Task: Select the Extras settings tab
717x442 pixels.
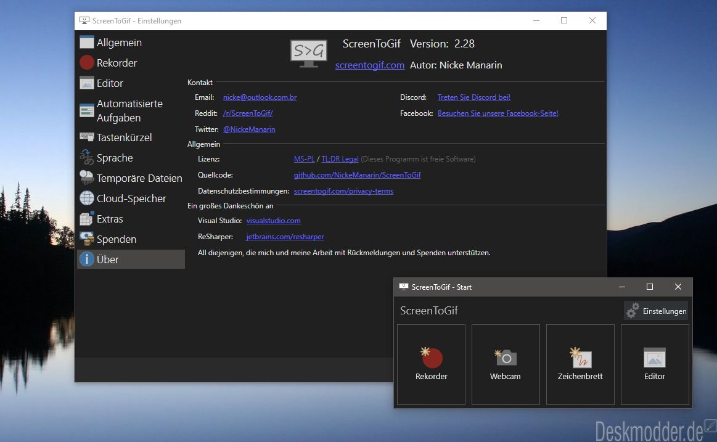Action: point(131,219)
